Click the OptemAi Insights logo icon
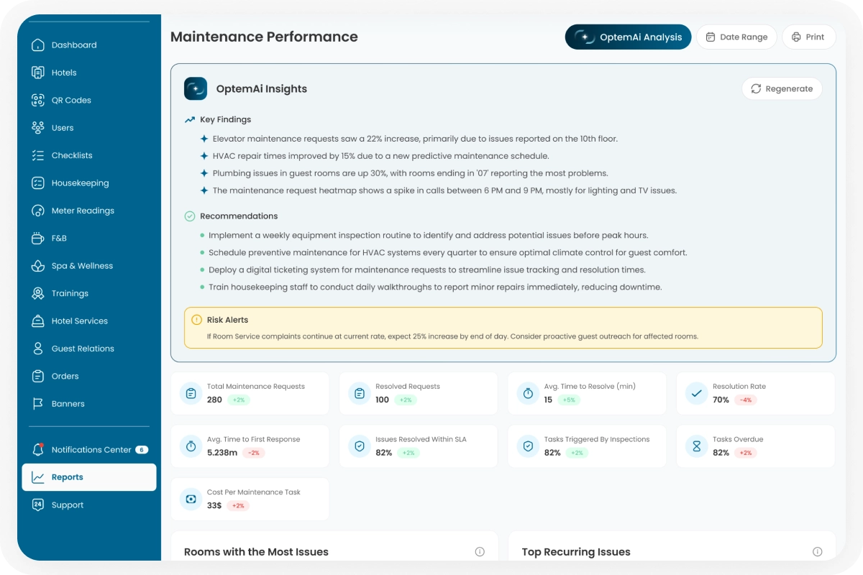Viewport: 863px width, 575px height. click(x=196, y=89)
